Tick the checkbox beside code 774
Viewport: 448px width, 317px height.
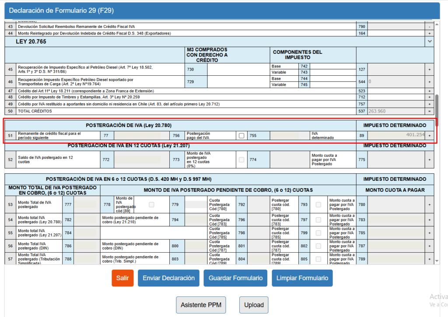(x=241, y=159)
